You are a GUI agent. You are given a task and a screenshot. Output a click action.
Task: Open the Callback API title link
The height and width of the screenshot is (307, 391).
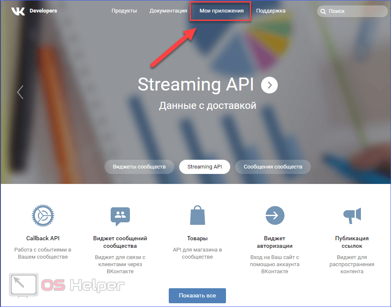pos(43,238)
